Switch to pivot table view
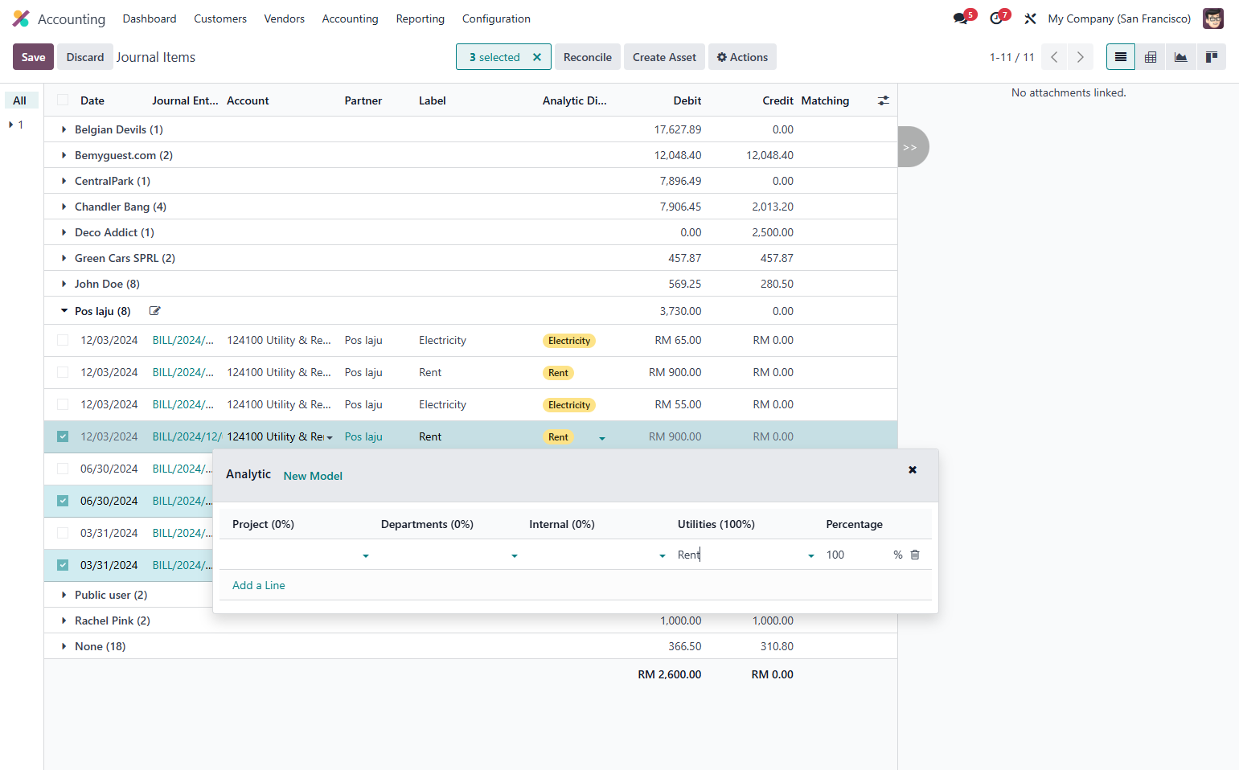This screenshot has width=1239, height=770. tap(1151, 57)
